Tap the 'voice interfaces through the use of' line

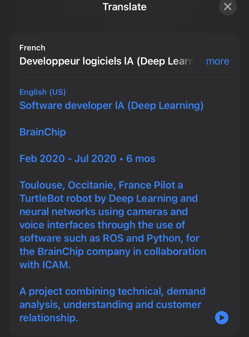coord(102,225)
